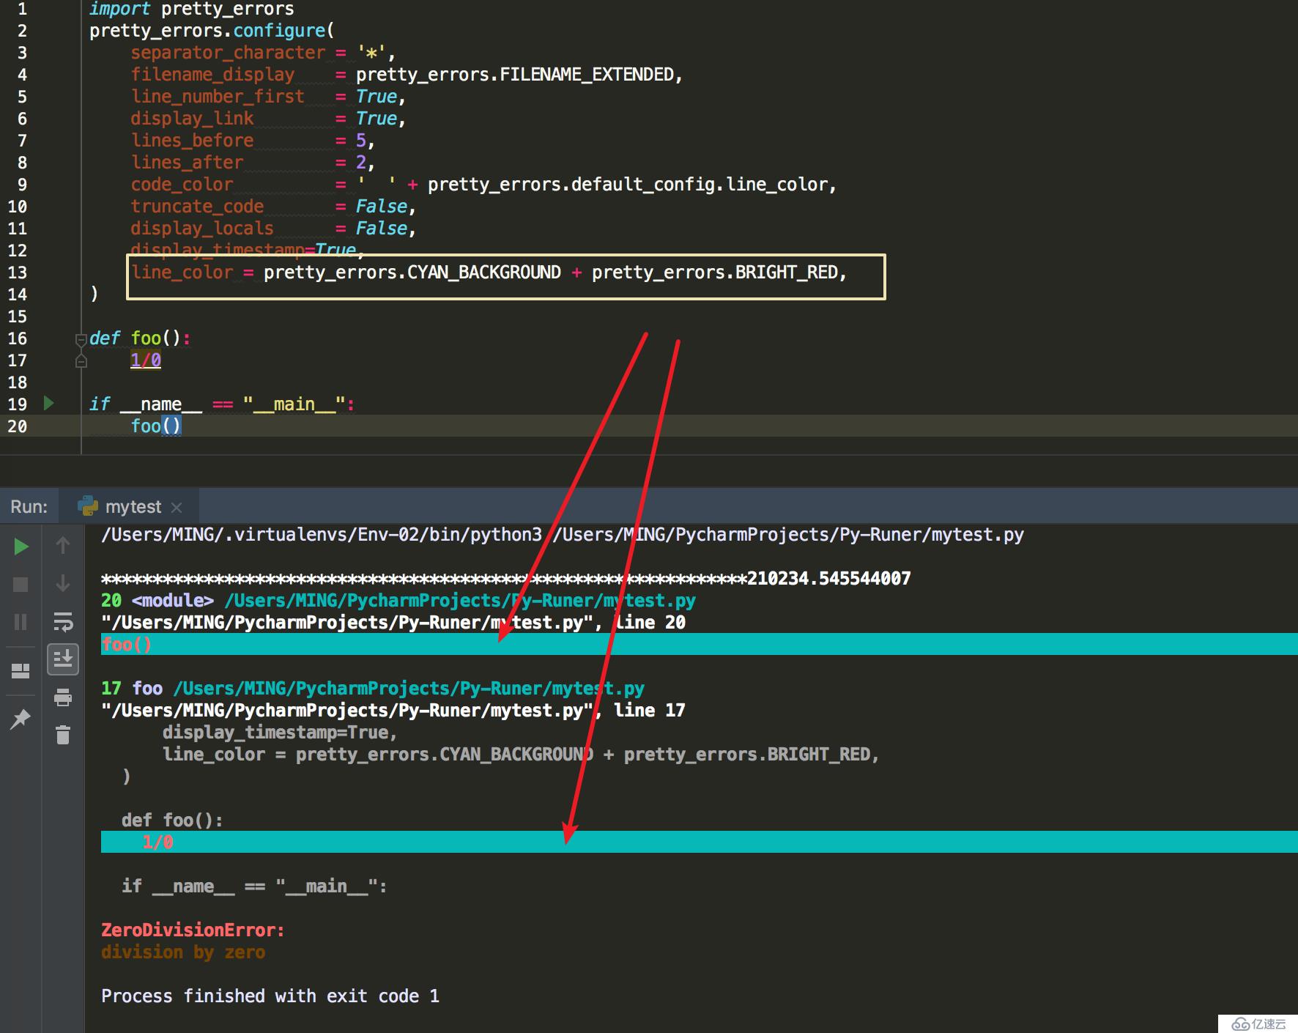Toggle the Soft-wrap output icon

pos(63,622)
